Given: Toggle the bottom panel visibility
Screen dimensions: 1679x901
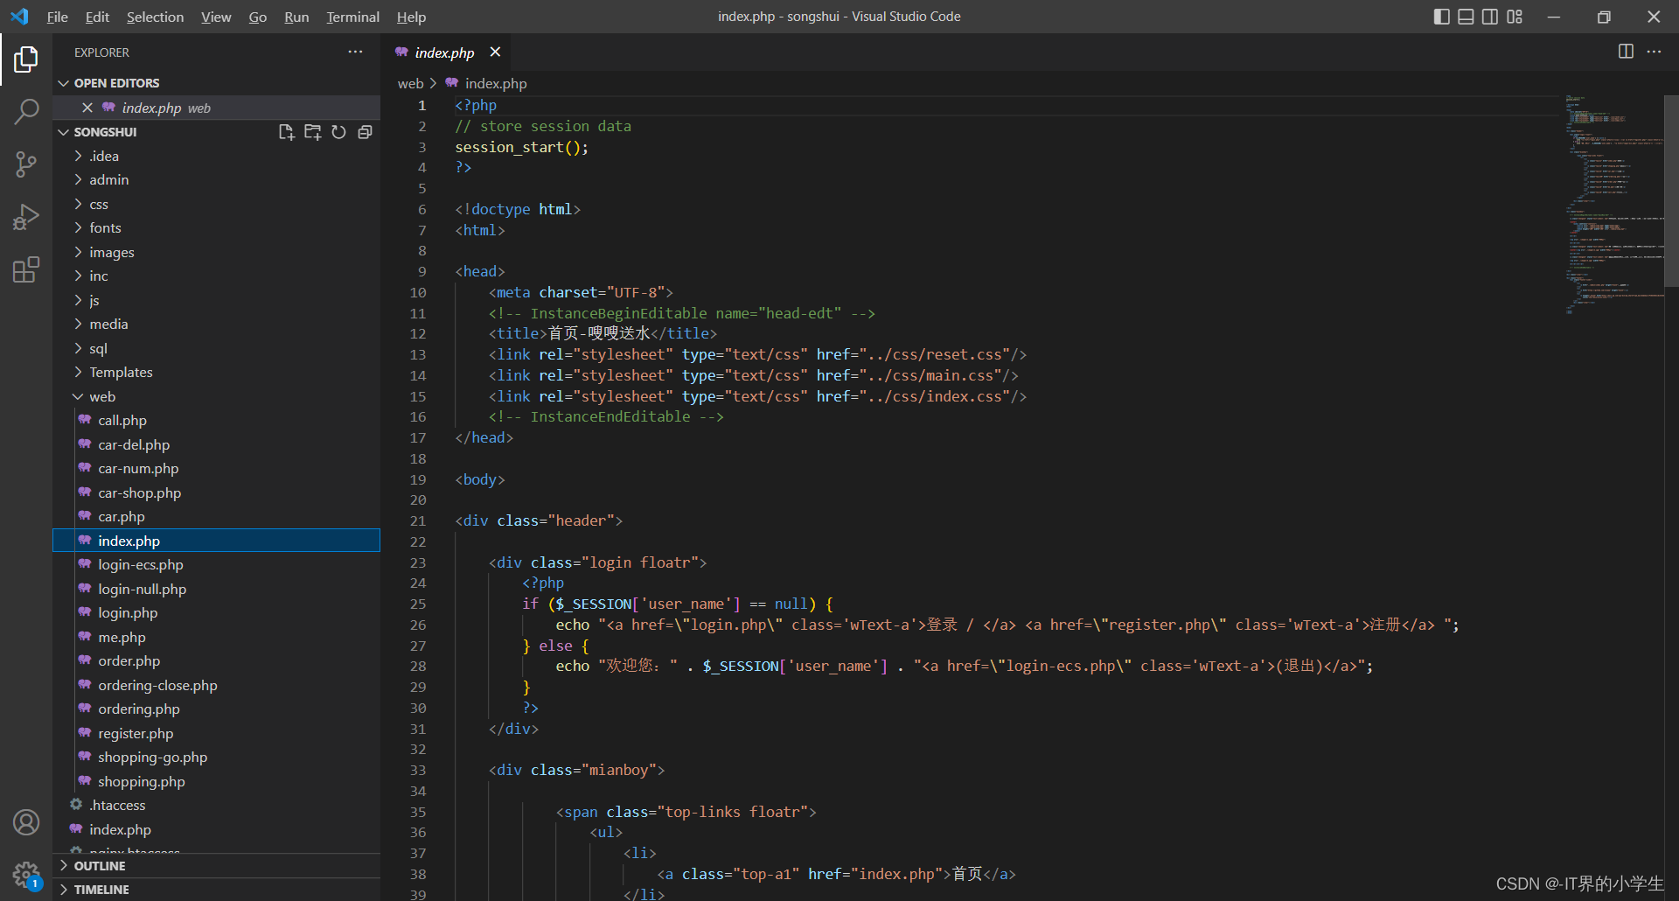Looking at the screenshot, I should (1466, 17).
